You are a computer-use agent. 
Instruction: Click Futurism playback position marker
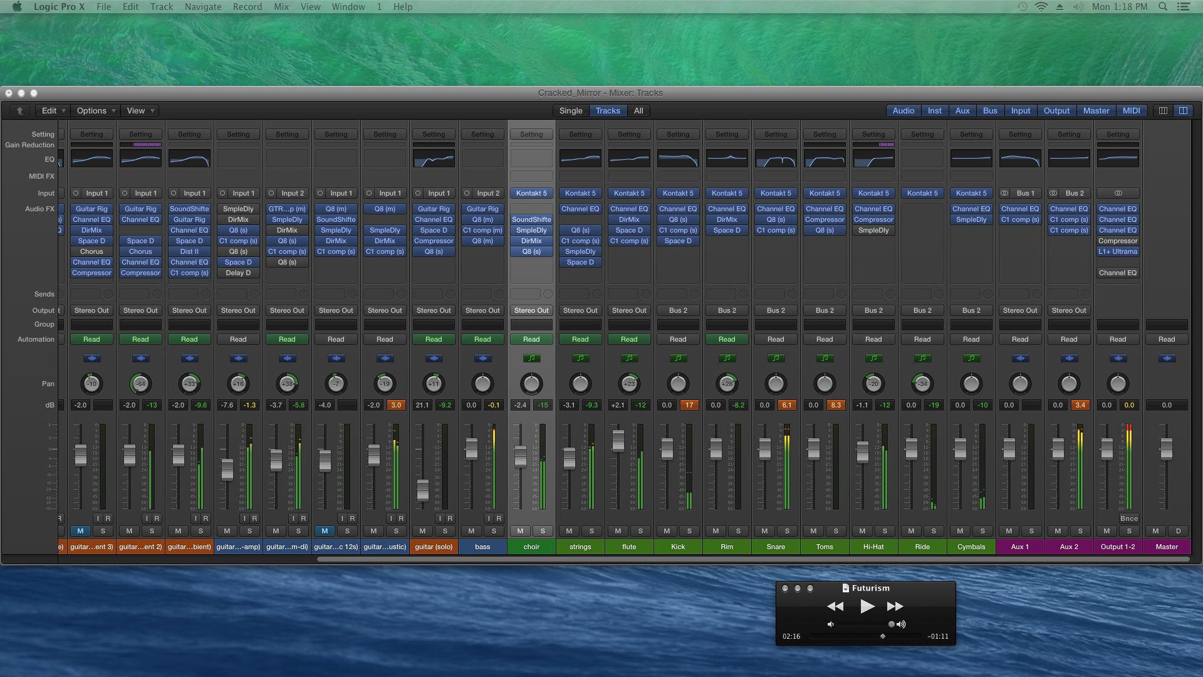coord(883,636)
